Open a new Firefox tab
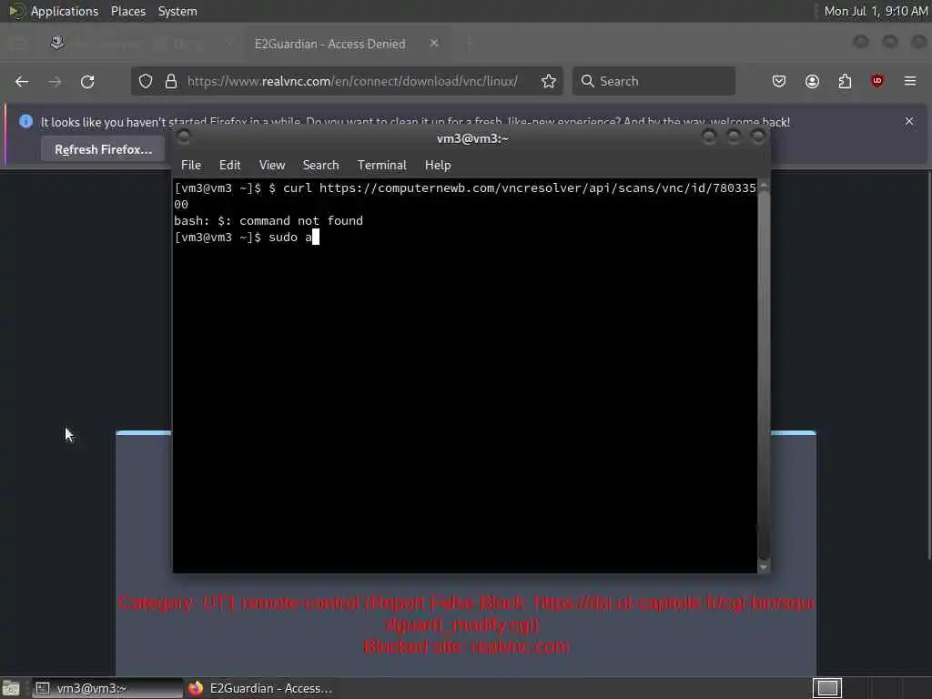Image resolution: width=932 pixels, height=699 pixels. pos(470,44)
